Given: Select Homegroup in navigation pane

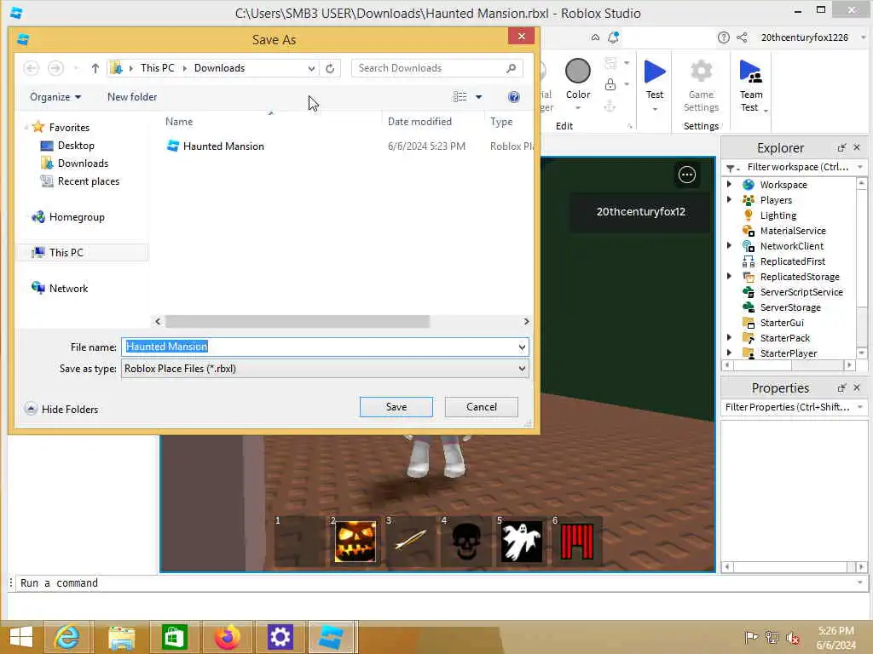Looking at the screenshot, I should (x=68, y=217).
